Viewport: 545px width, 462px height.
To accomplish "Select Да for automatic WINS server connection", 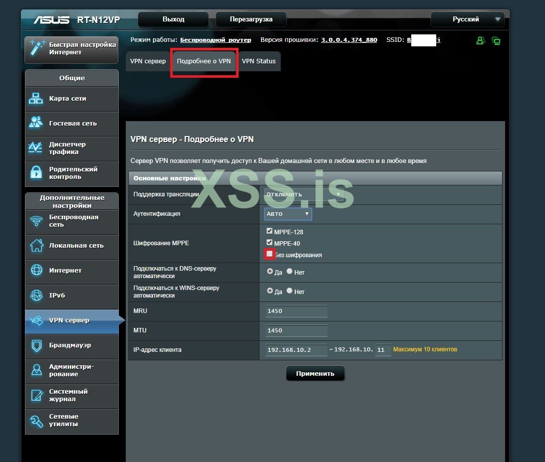I will pyautogui.click(x=270, y=291).
